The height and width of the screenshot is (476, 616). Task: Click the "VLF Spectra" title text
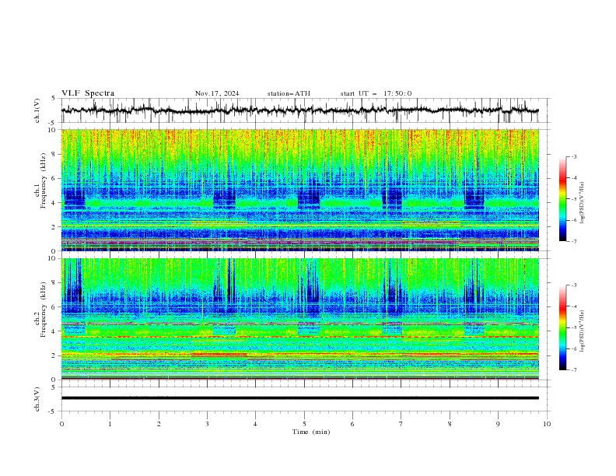point(88,93)
